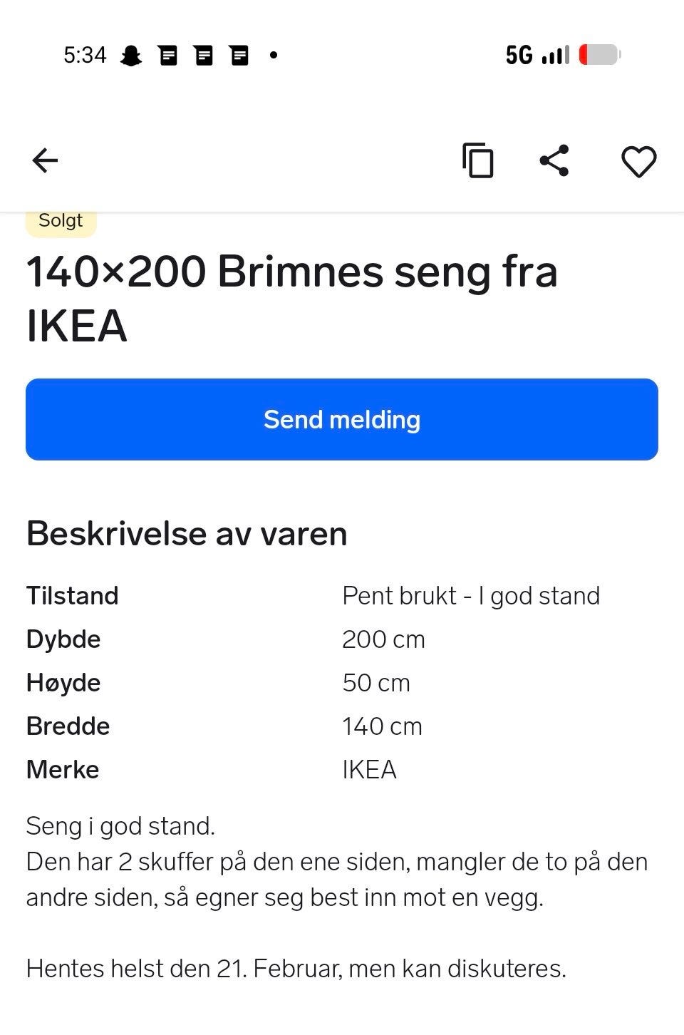Tap the yellow Solgt badge
Viewport: 684px width, 1035px height.
pos(61,222)
